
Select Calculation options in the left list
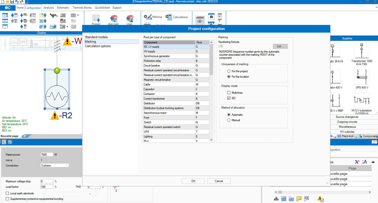point(98,46)
